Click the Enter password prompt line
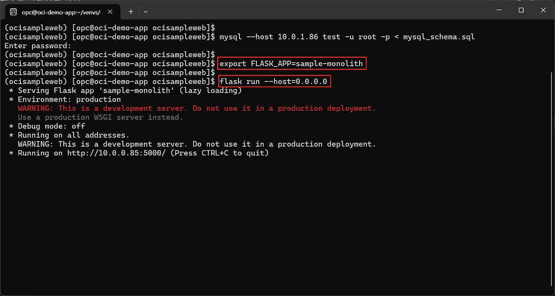This screenshot has height=296, width=555. point(38,46)
